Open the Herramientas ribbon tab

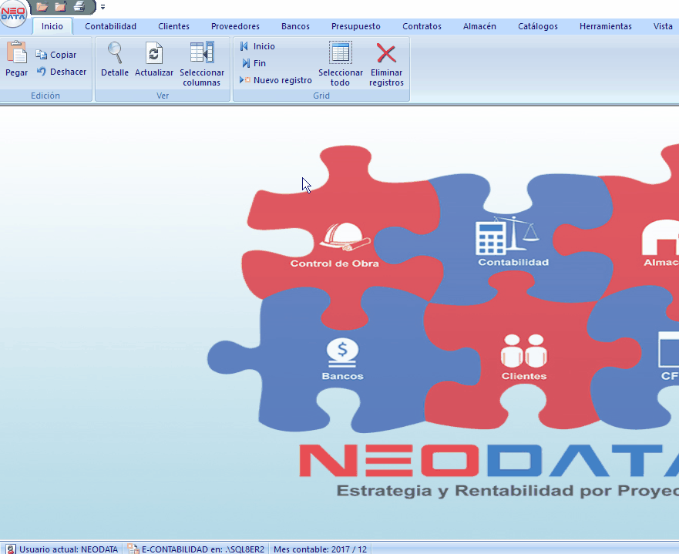(x=605, y=26)
